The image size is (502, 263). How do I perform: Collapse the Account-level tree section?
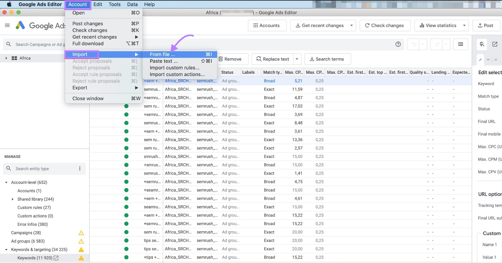pyautogui.click(x=6, y=182)
